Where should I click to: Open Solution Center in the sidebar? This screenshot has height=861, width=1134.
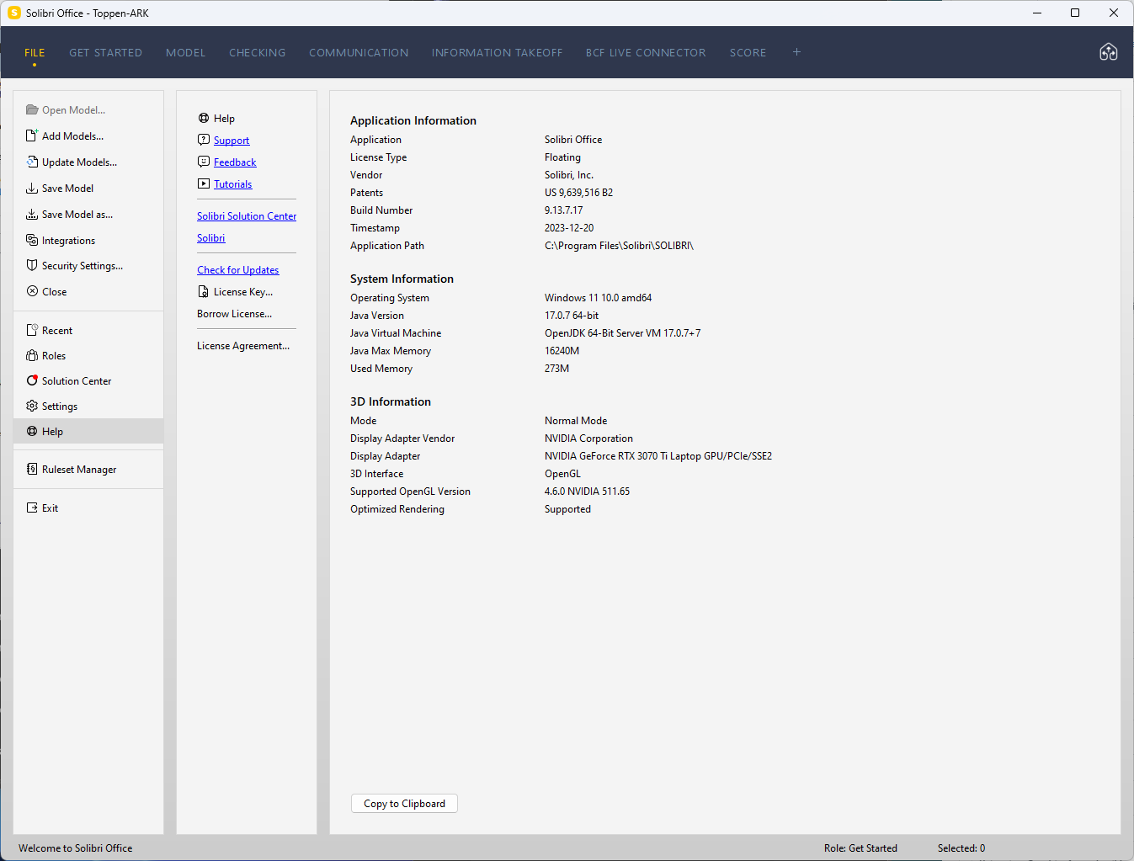pyautogui.click(x=76, y=381)
